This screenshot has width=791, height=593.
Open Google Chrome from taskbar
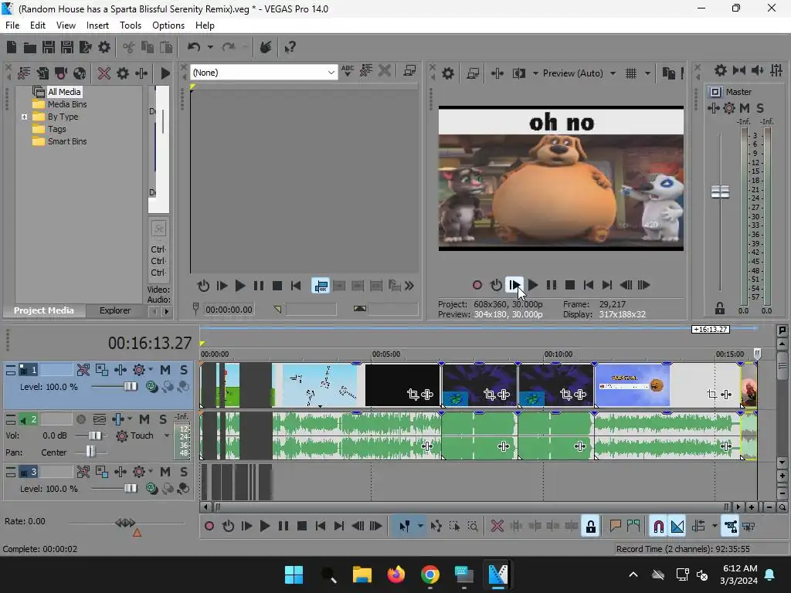(x=429, y=574)
